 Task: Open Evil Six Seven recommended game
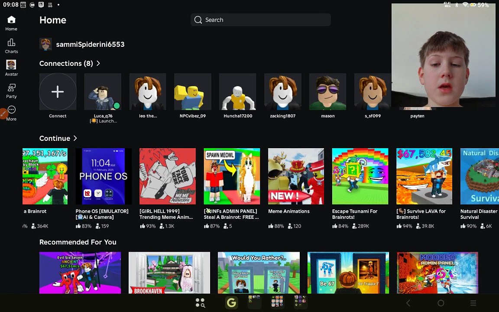pyautogui.click(x=80, y=273)
